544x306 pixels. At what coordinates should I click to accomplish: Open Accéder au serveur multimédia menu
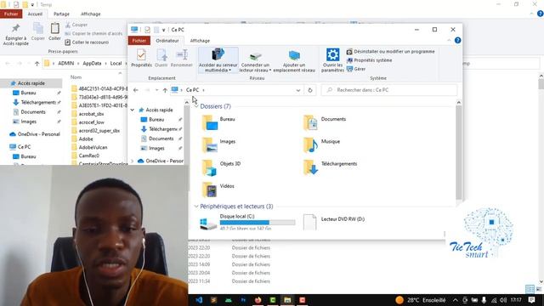[218, 60]
